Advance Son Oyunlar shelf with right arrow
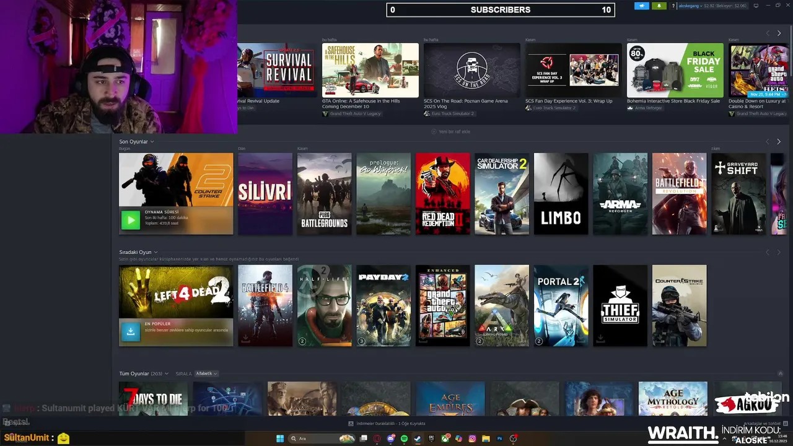Screen dimensions: 793x446 (779, 141)
